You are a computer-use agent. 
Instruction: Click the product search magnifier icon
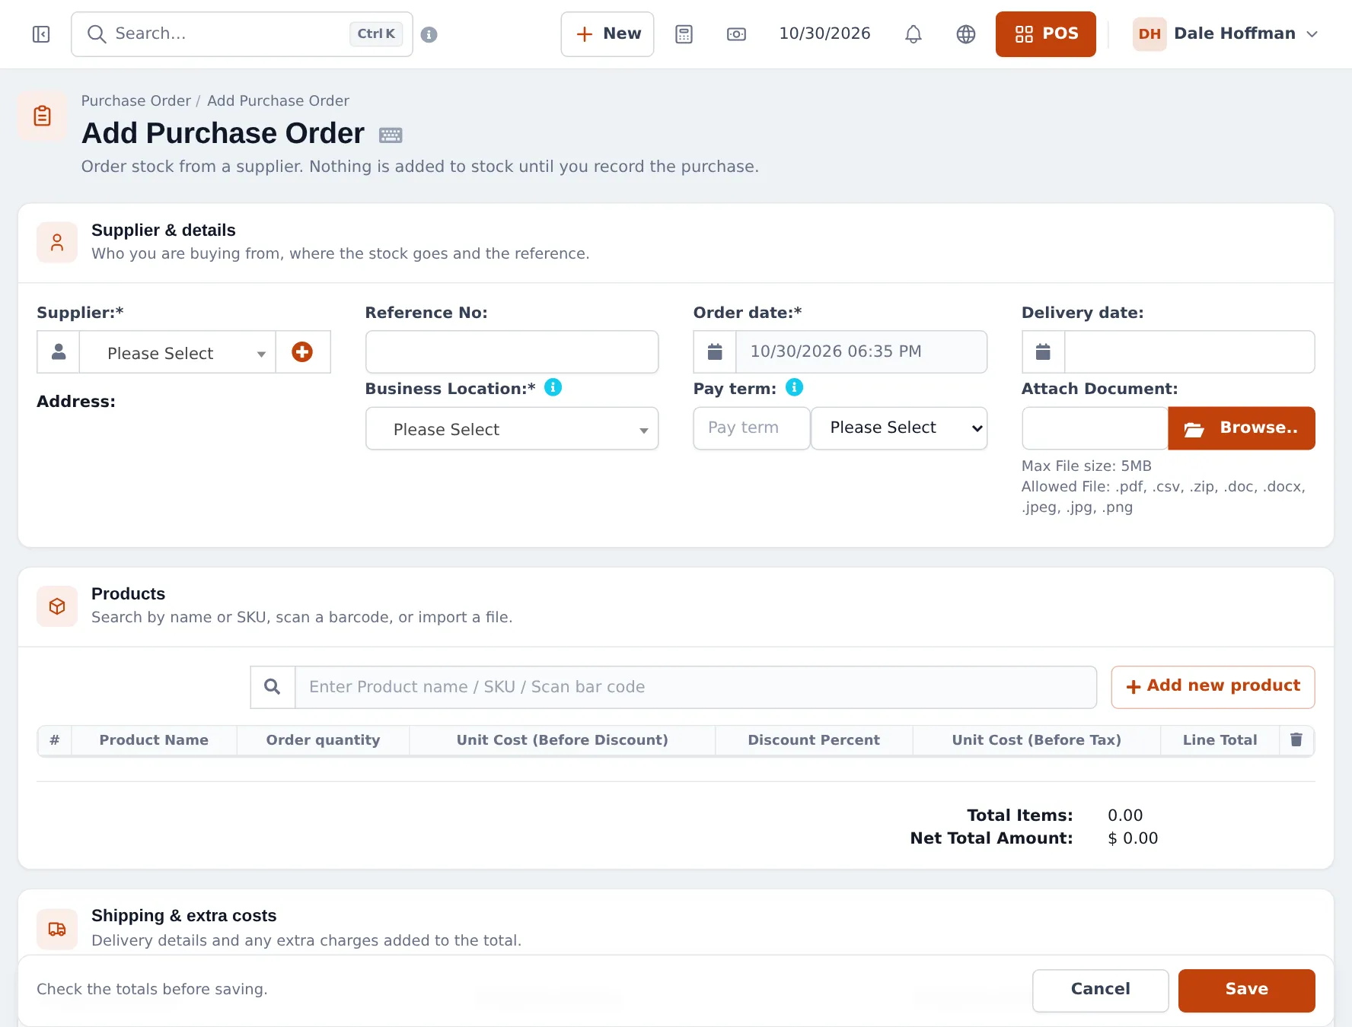point(273,687)
